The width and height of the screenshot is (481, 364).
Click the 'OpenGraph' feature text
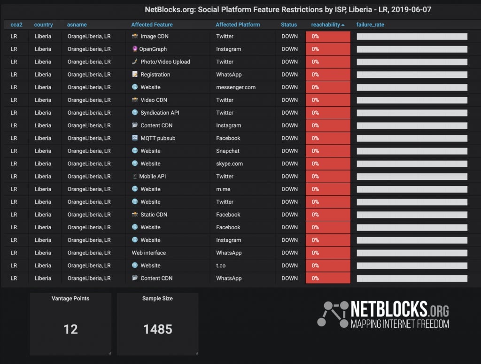(x=153, y=49)
